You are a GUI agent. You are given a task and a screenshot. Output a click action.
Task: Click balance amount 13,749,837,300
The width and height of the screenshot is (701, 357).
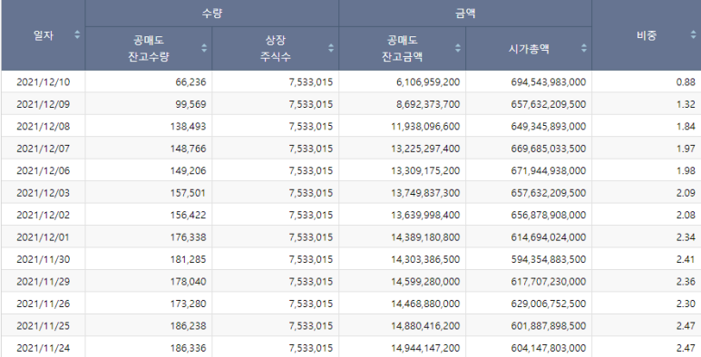click(425, 193)
